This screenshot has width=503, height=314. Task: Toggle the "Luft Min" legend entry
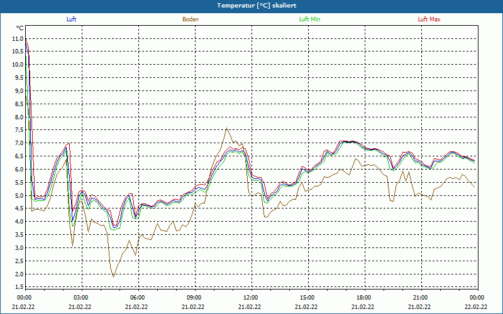coord(309,19)
